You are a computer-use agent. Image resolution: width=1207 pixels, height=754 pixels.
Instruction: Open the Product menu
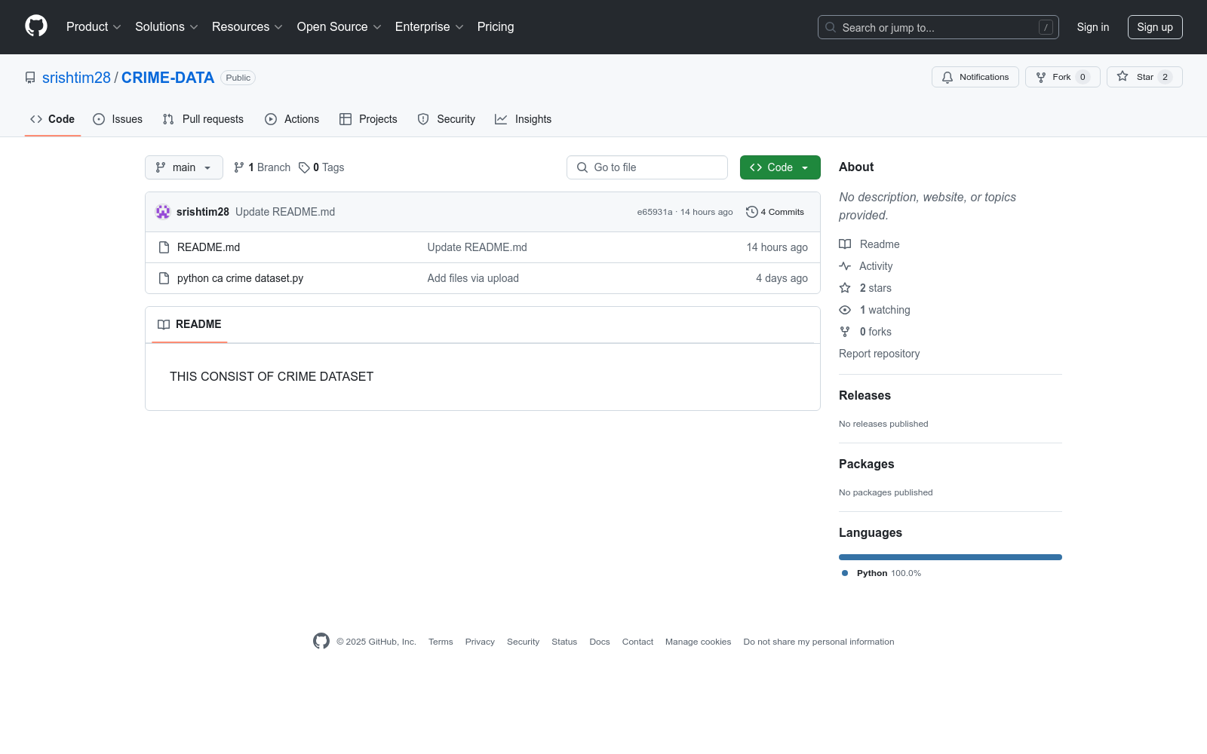coord(94,27)
